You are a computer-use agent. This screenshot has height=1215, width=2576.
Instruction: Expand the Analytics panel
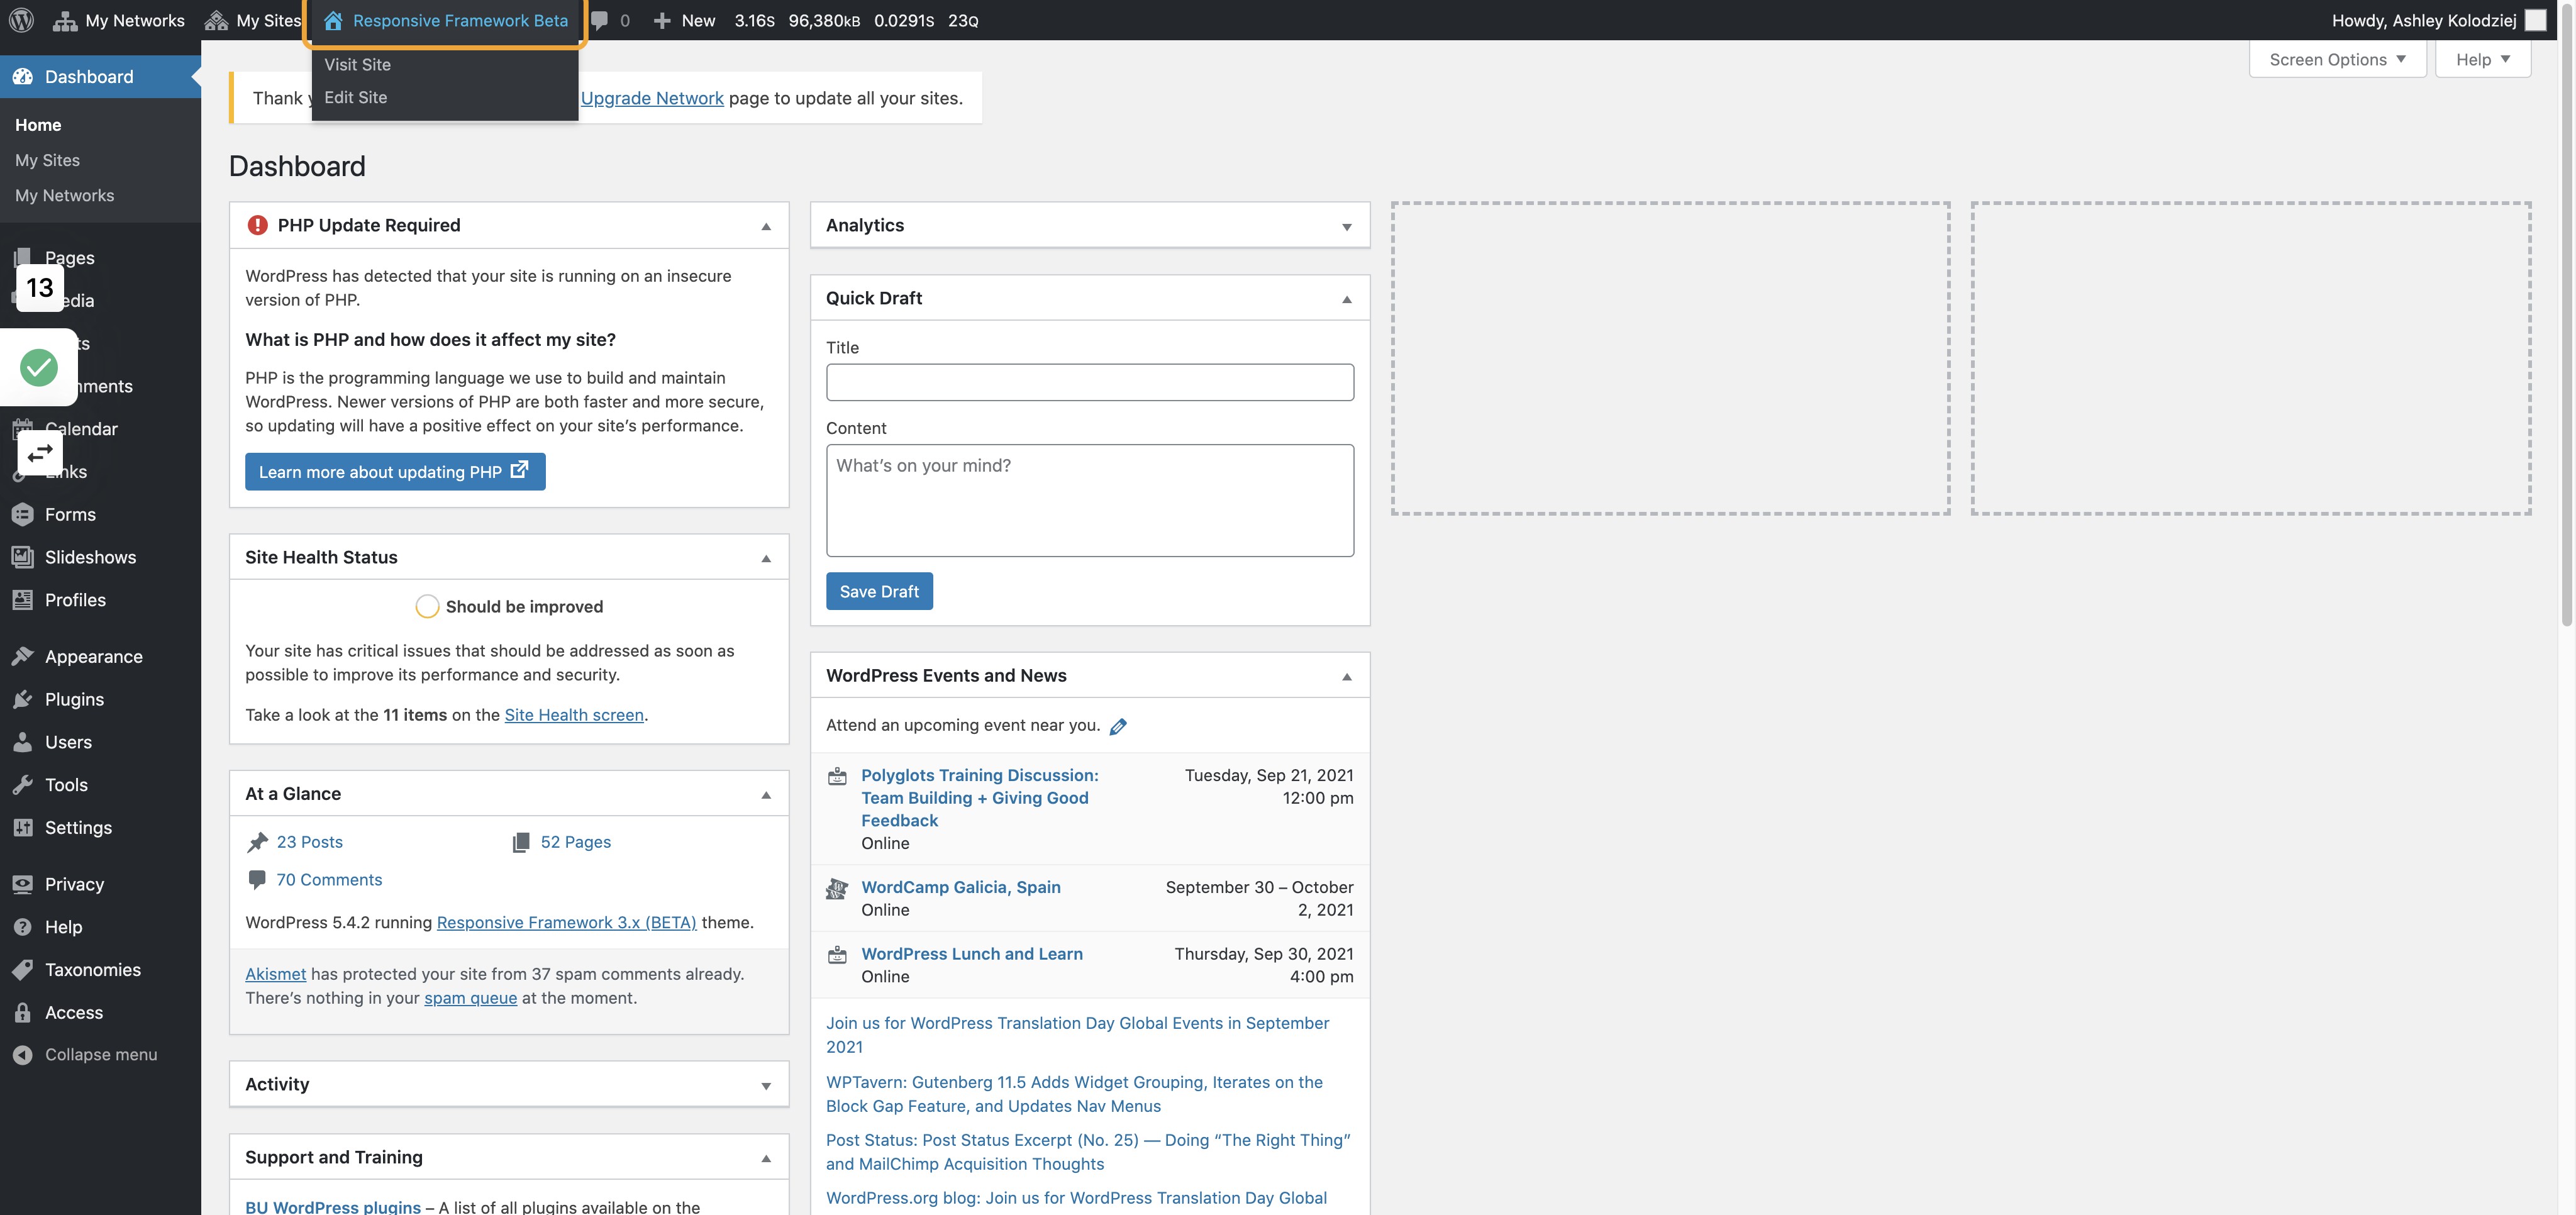(1347, 226)
